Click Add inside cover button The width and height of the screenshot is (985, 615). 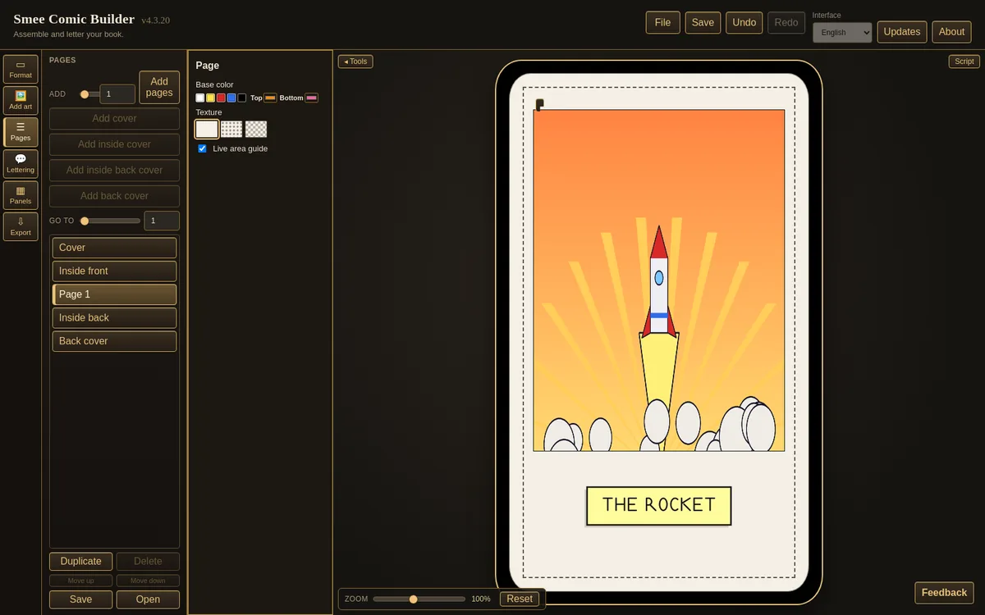[x=114, y=144]
